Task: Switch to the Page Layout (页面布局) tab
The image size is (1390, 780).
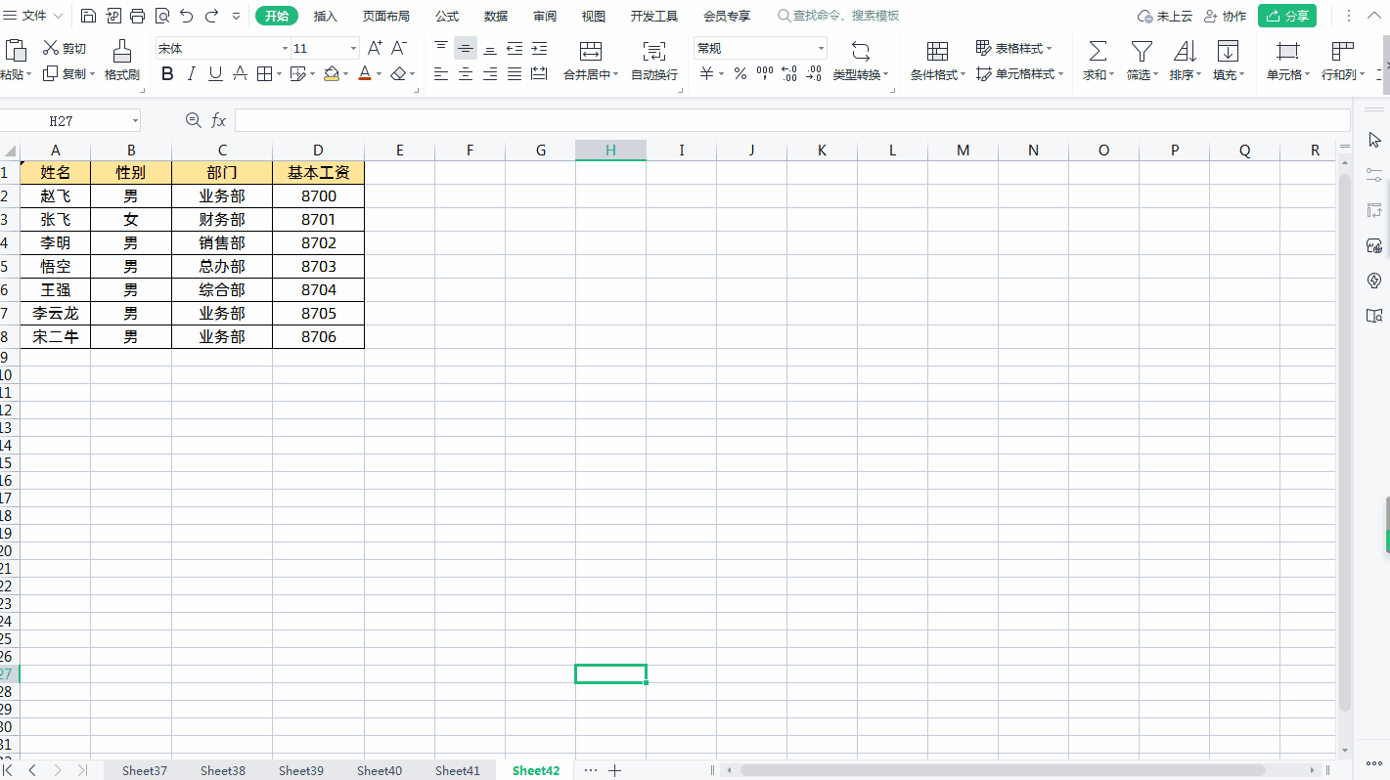Action: tap(386, 16)
